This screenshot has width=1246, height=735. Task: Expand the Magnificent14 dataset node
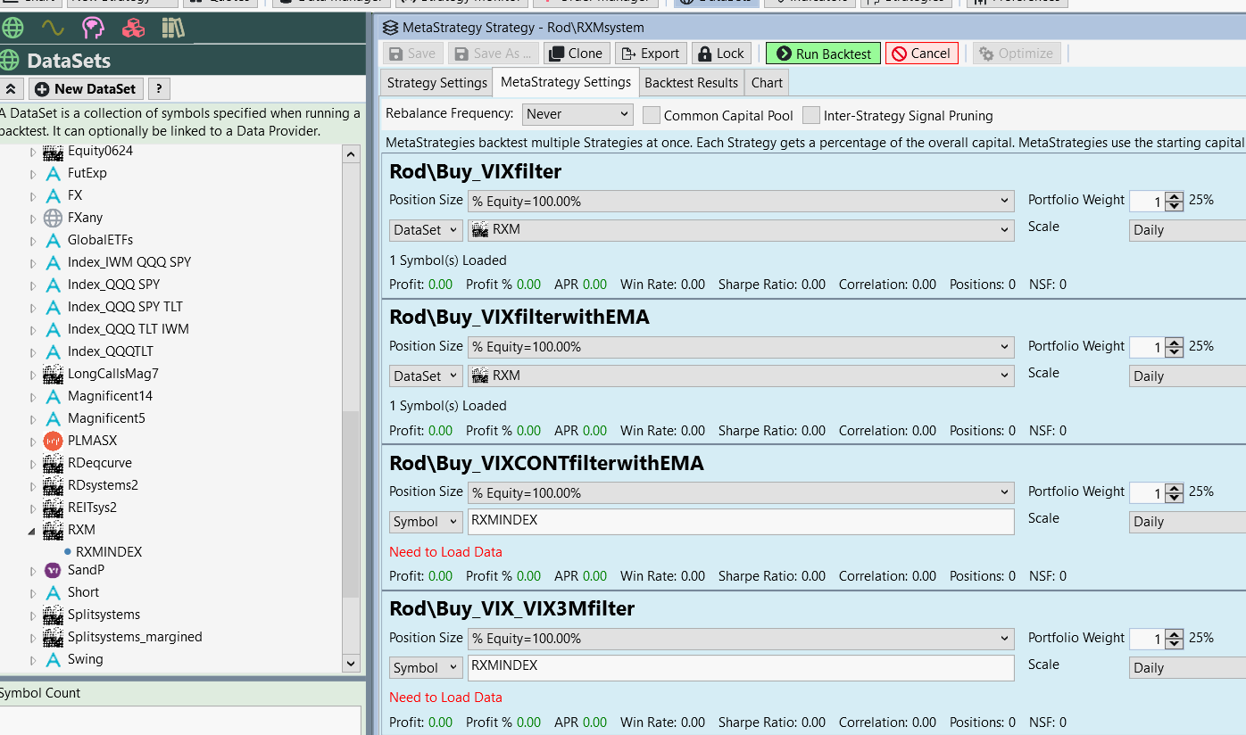pyautogui.click(x=33, y=396)
